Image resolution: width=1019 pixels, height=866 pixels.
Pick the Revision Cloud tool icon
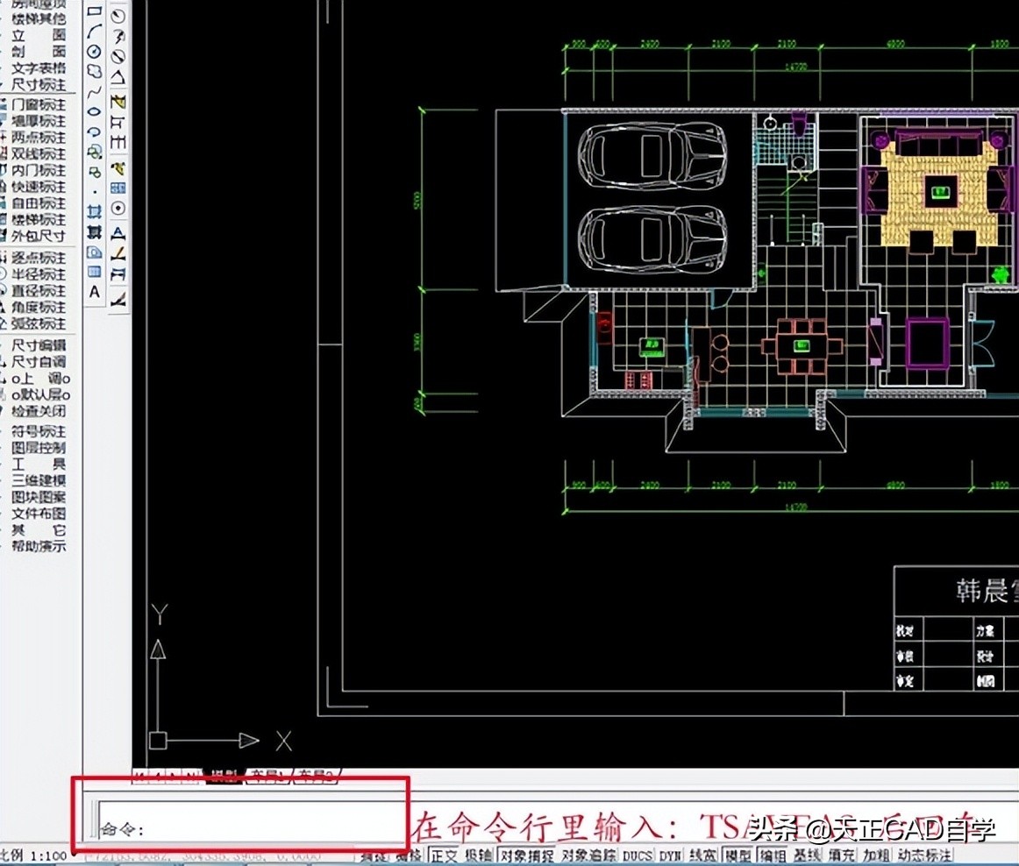(95, 72)
